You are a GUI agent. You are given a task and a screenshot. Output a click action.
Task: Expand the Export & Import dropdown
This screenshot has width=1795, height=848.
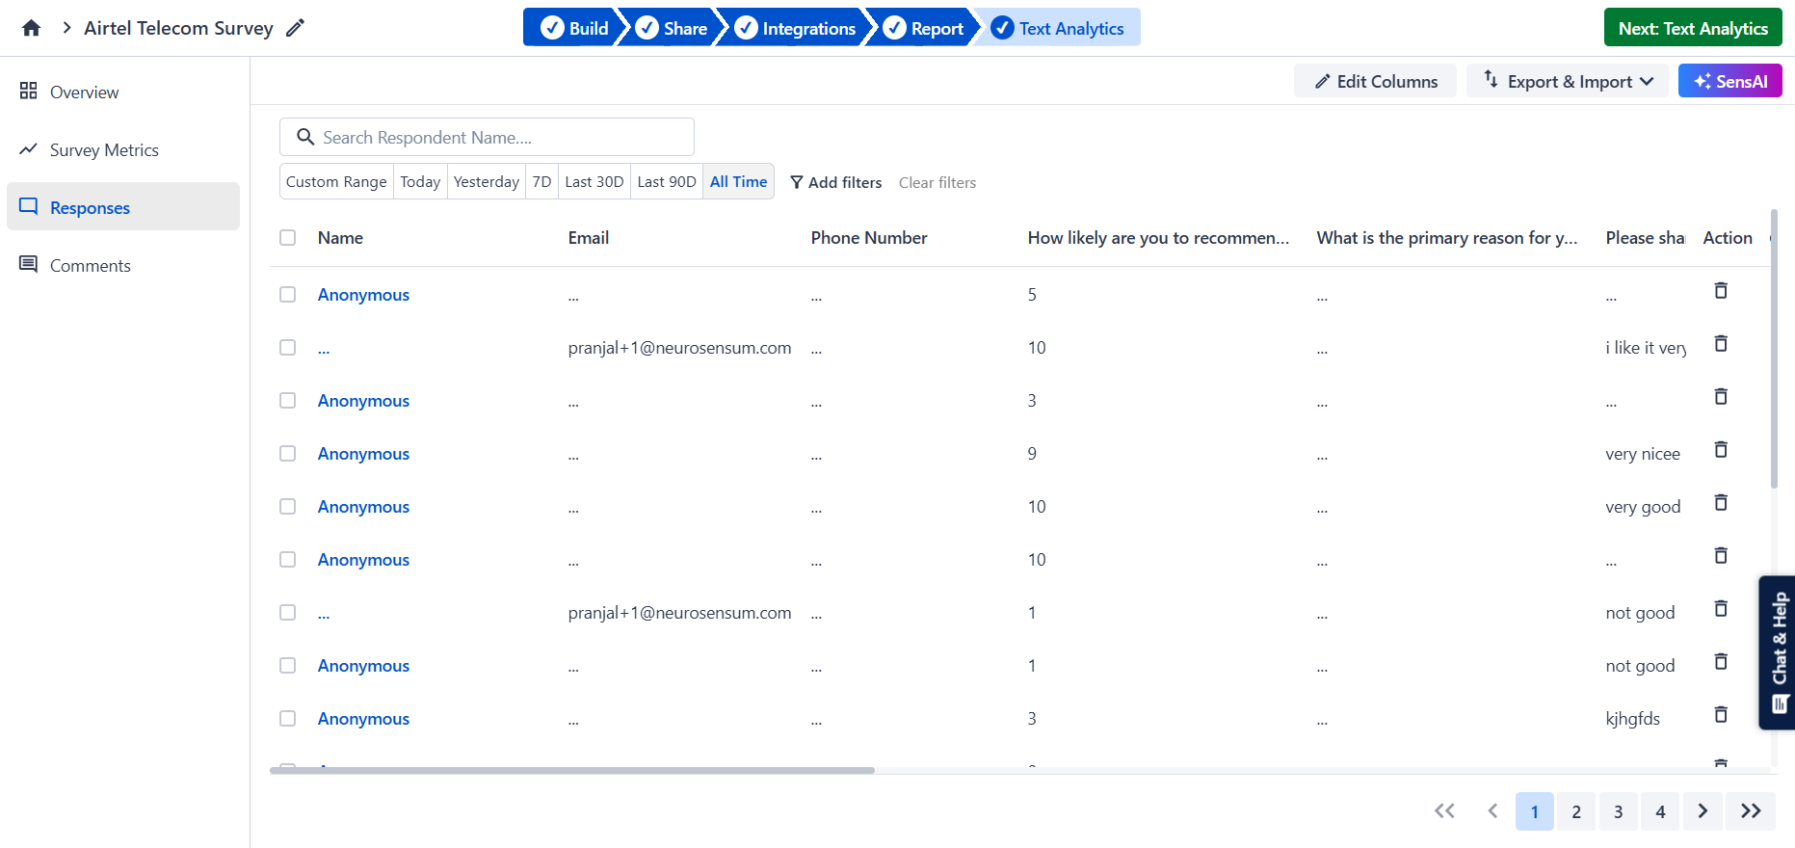coord(1569,81)
